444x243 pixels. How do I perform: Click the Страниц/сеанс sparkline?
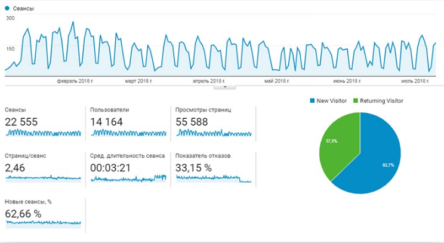pos(44,179)
